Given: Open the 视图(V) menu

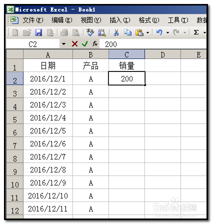Looking at the screenshot, I should pos(91,20).
